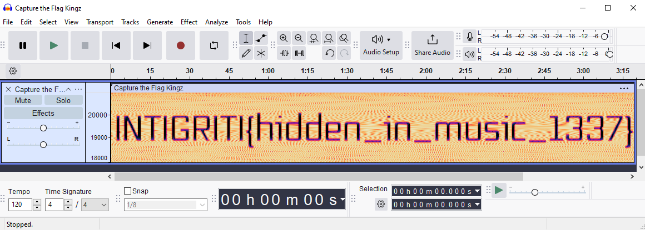Screen dimensions: 645x230
Task: Choose the Multi-tool asterisk icon
Action: [x=261, y=53]
